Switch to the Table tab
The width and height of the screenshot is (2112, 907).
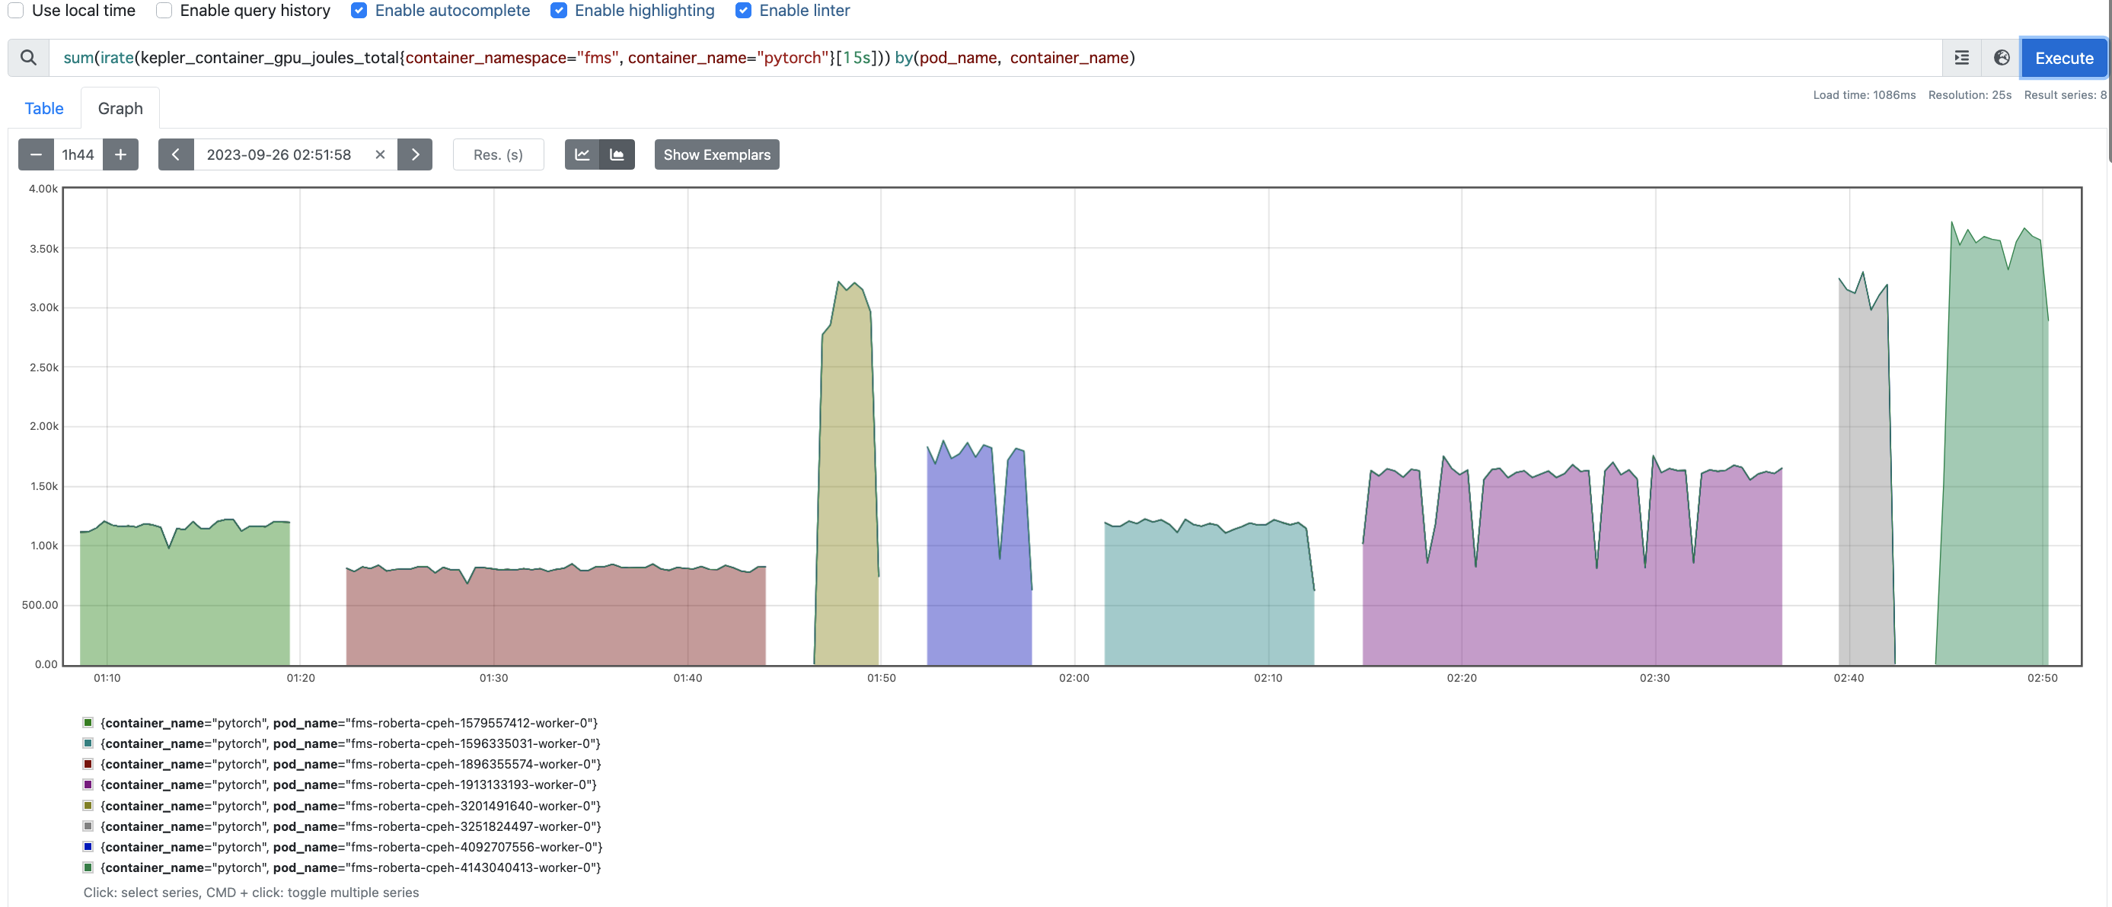(43, 107)
